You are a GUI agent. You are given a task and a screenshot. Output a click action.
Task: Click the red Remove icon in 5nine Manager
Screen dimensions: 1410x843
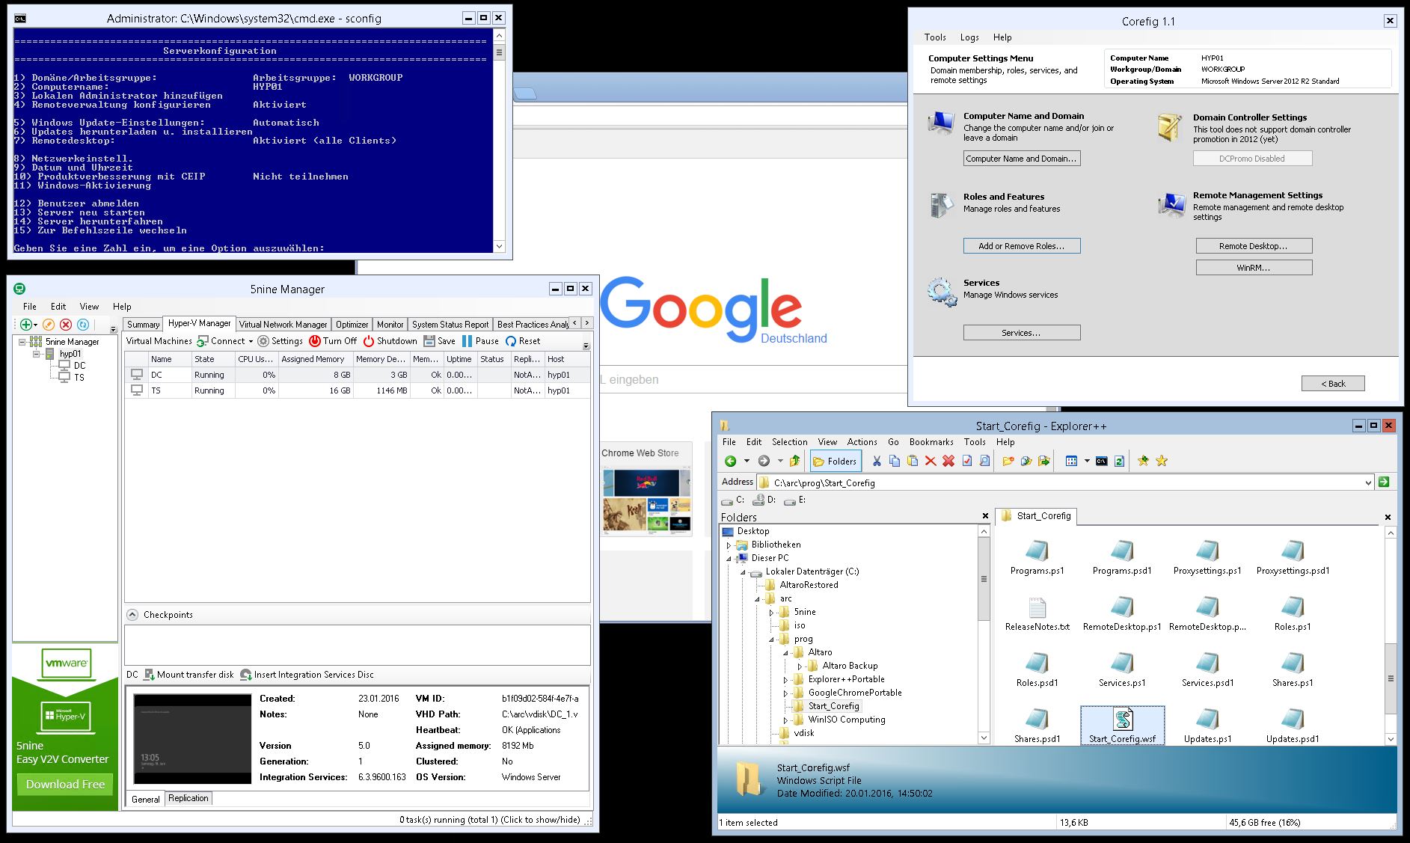pos(66,324)
